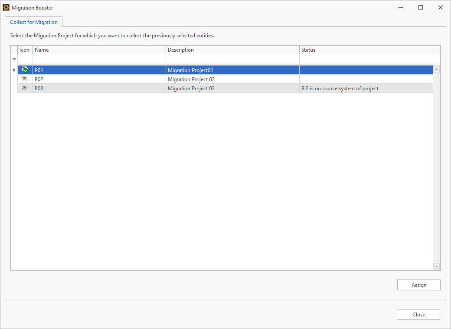This screenshot has height=329, width=451.
Task: Click the Status filter input field
Action: click(366, 59)
